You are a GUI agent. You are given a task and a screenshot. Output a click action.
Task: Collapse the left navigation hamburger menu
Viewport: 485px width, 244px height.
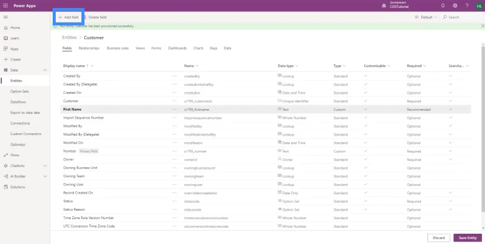point(5,17)
